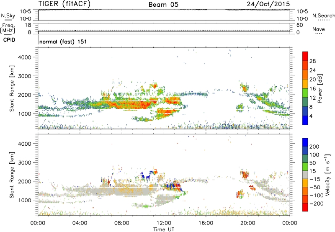
Task: Click the '04:00' time axis label
Action: pos(80,223)
